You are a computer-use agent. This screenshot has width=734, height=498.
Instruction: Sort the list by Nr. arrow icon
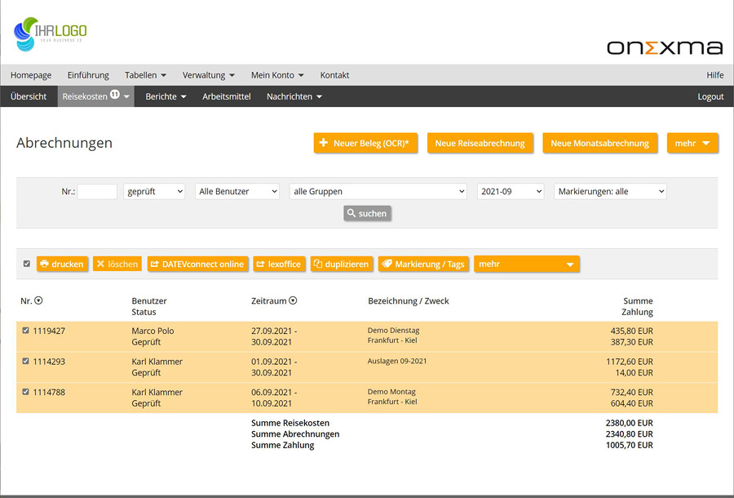pos(38,301)
